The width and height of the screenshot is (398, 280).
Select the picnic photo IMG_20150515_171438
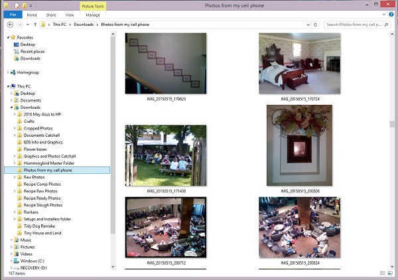pyautogui.click(x=166, y=155)
